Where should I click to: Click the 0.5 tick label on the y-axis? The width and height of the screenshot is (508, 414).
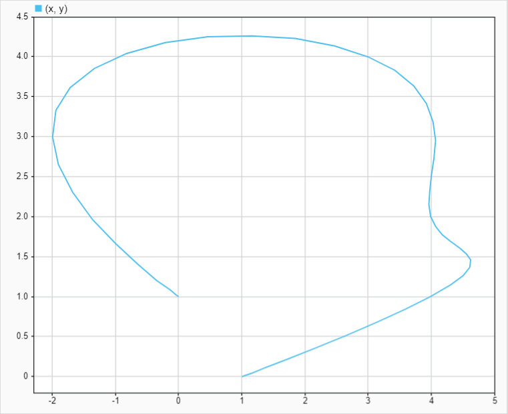(x=21, y=337)
